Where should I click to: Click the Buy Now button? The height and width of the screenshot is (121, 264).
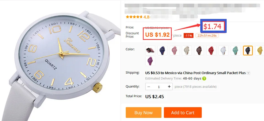[x=144, y=113]
